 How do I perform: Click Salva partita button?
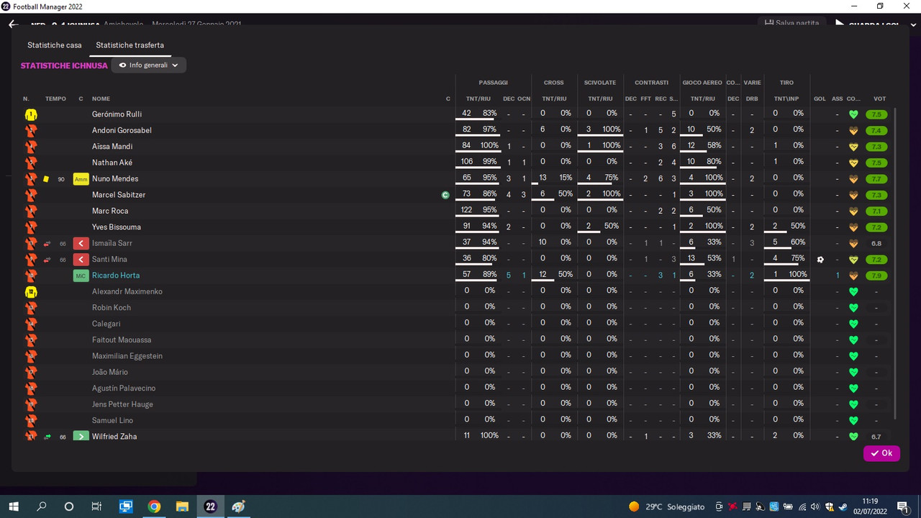coord(793,24)
